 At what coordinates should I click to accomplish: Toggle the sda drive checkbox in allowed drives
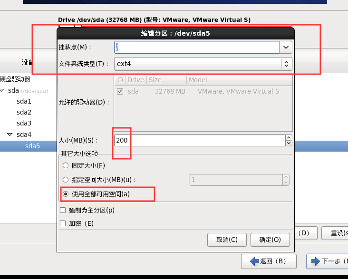(x=120, y=91)
